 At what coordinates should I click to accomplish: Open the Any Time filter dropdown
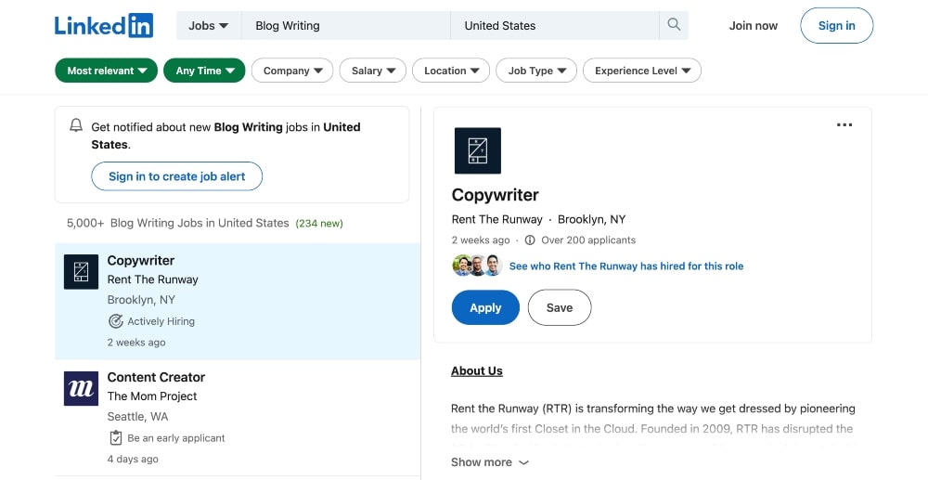click(x=204, y=71)
